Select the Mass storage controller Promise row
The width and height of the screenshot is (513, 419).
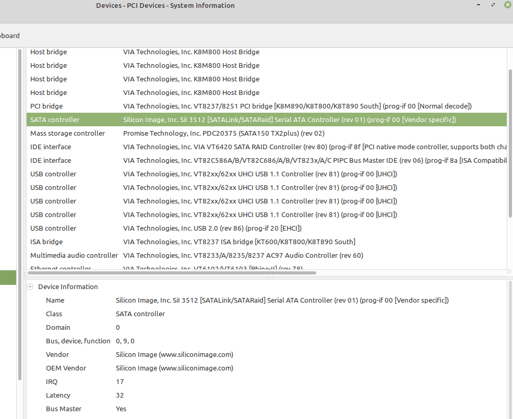point(267,134)
